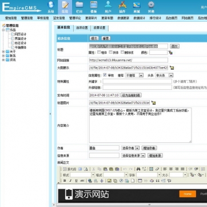Click the 重置 (reset) button

tap(106, 38)
